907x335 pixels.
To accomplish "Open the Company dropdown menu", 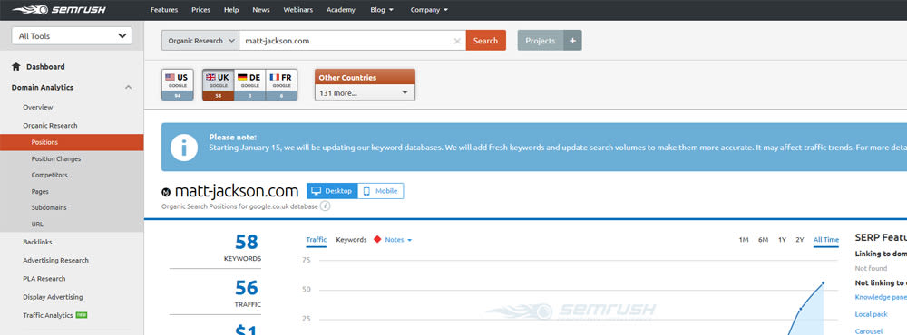I will 429,10.
